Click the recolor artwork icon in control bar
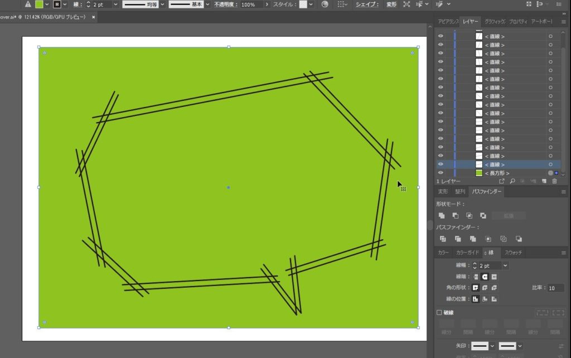This screenshot has width=571, height=358. [x=325, y=4]
